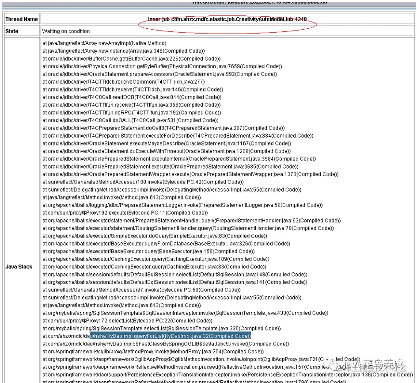Click the OraclePreparedStatementWrapper.execute line
The image size is (417, 383).
(191, 174)
